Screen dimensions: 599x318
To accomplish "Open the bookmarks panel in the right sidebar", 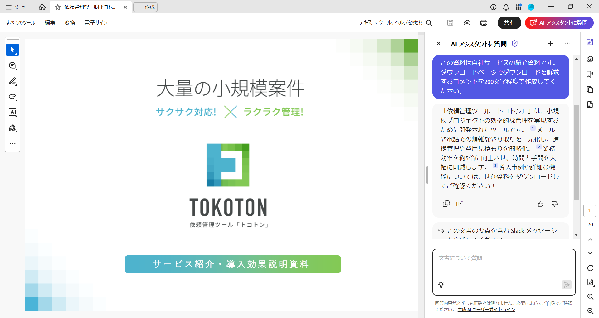I will [x=590, y=74].
